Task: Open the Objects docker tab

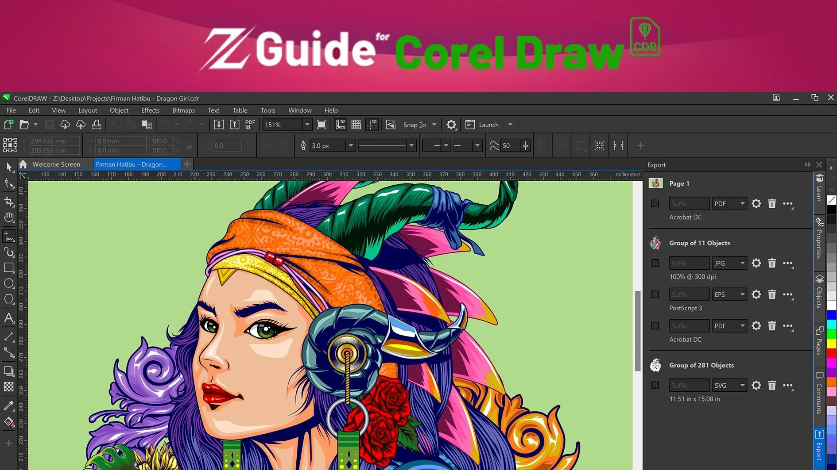Action: (819, 292)
